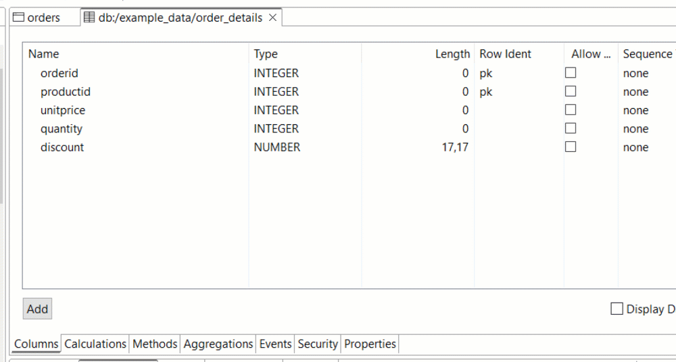Enable Allow Null for discount column

571,147
